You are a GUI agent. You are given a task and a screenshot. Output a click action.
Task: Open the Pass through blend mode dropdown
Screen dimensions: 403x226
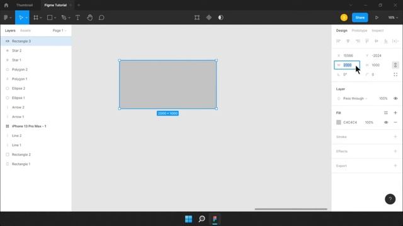355,99
